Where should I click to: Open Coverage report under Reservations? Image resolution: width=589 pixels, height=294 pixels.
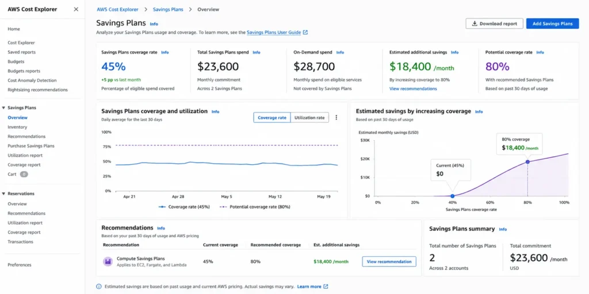click(24, 232)
